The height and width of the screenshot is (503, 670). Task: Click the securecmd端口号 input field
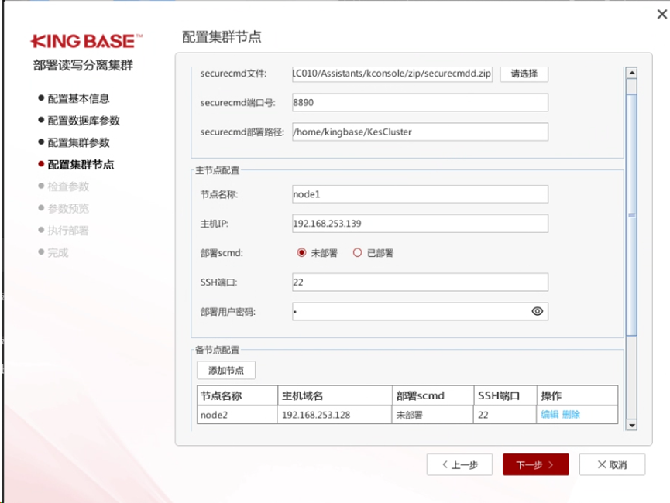pyautogui.click(x=419, y=102)
